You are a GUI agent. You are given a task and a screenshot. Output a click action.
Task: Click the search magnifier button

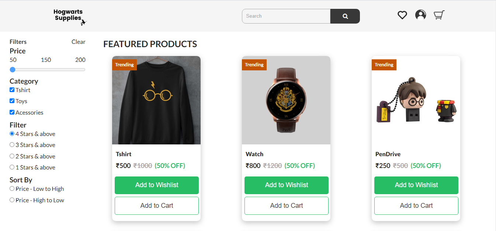pyautogui.click(x=345, y=16)
